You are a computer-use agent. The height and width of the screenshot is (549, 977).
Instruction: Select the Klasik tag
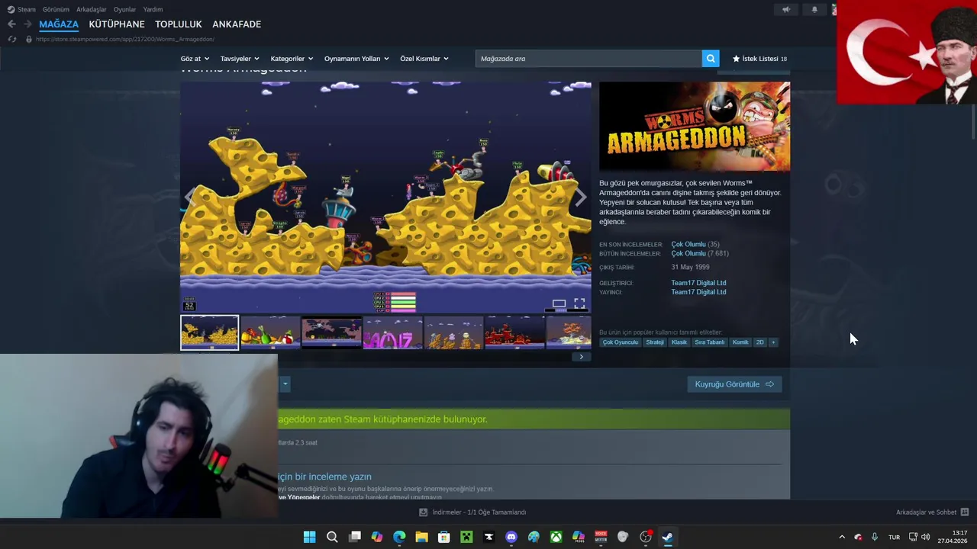pyautogui.click(x=679, y=342)
